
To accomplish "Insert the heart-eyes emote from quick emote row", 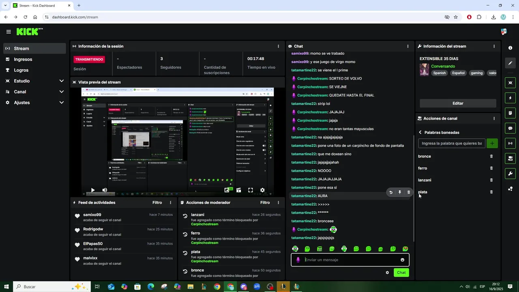I will point(405,249).
